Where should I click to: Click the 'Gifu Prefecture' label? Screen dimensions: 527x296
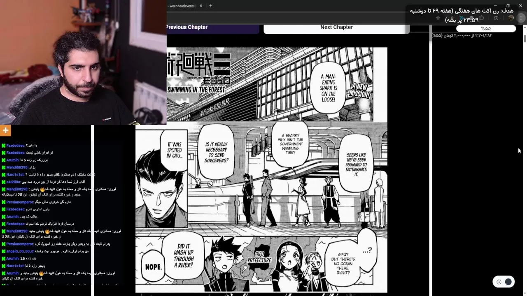click(x=259, y=258)
